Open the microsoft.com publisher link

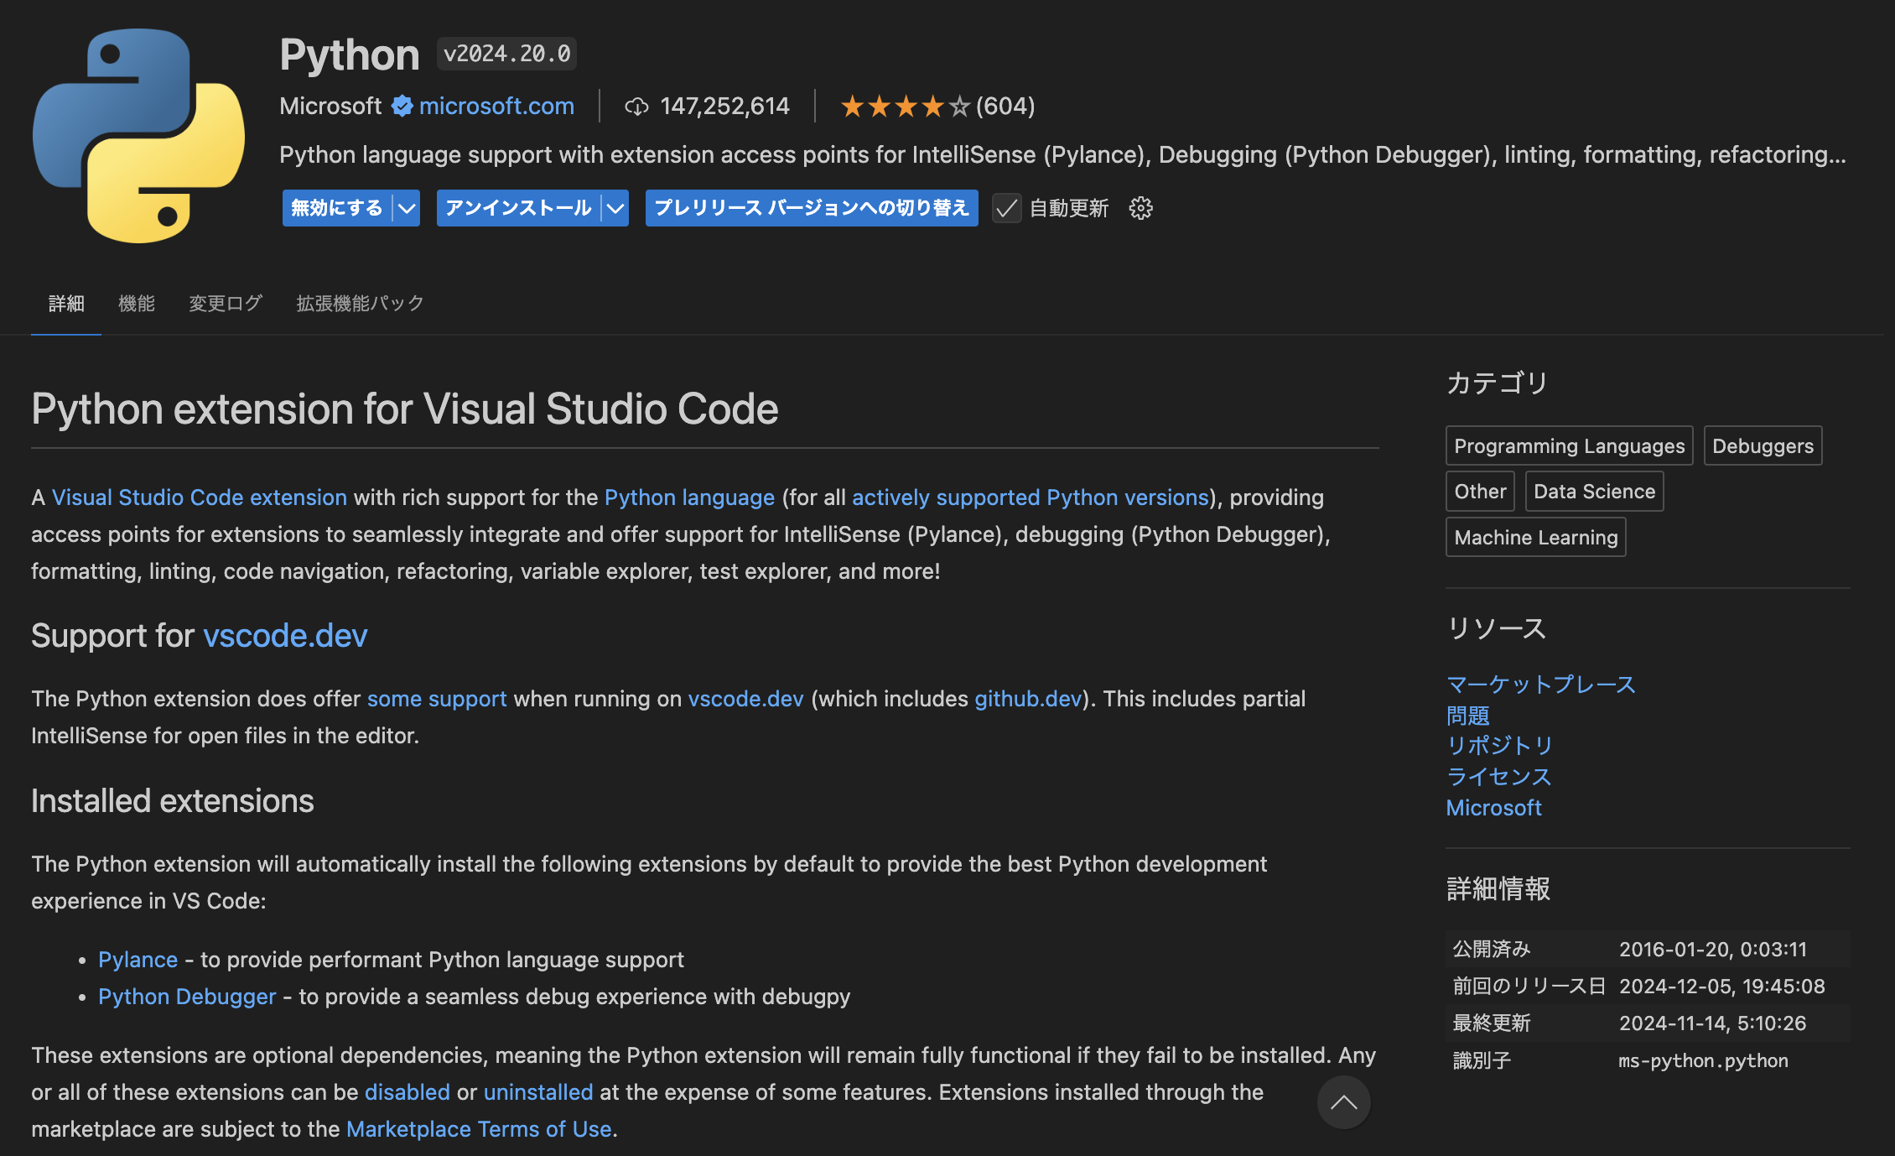(x=496, y=106)
